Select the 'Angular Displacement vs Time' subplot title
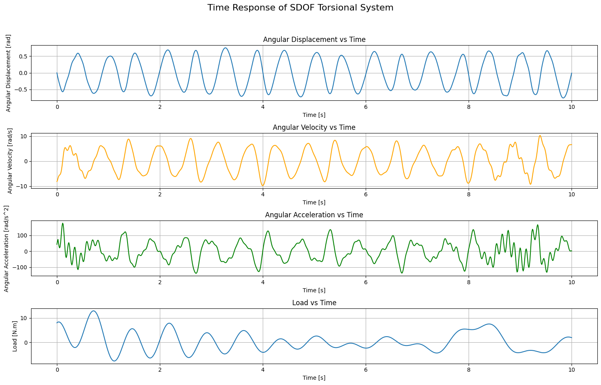Image resolution: width=601 pixels, height=385 pixels. [314, 40]
